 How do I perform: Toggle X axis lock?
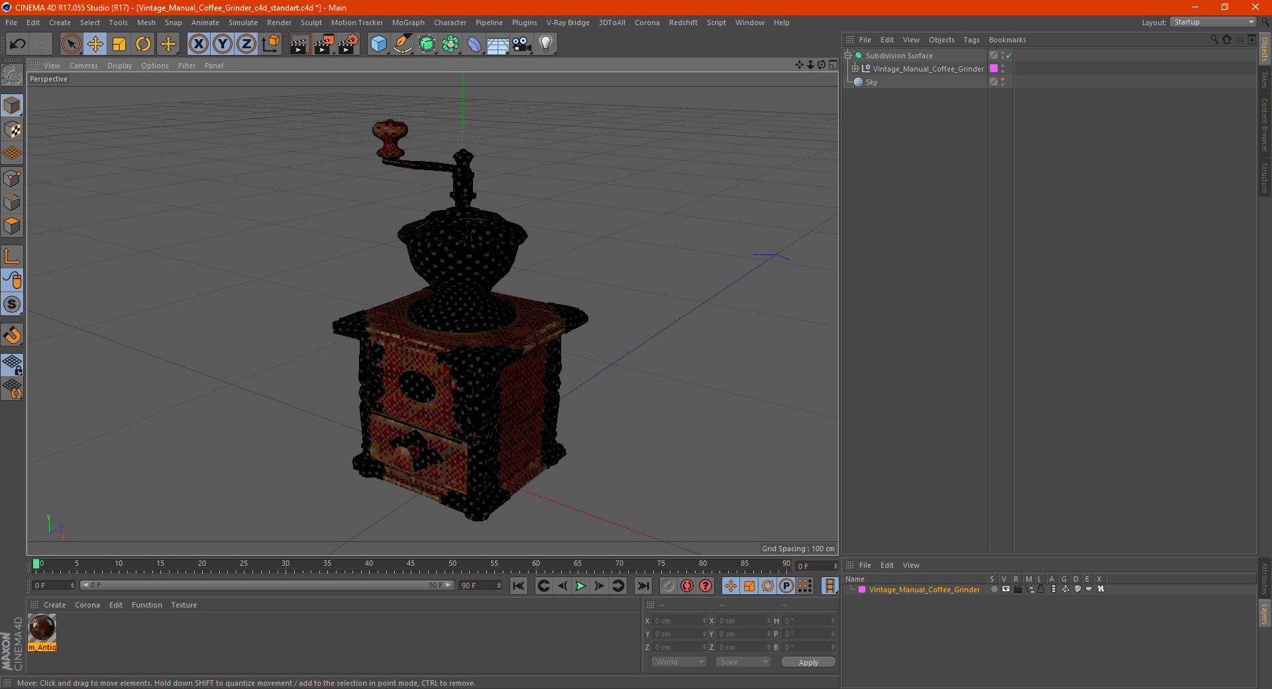click(198, 44)
